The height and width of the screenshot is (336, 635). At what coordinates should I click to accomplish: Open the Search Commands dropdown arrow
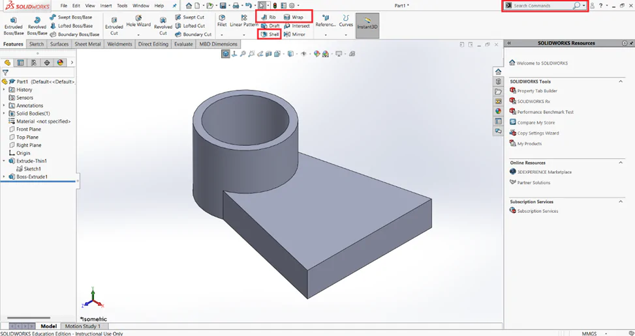(x=583, y=6)
